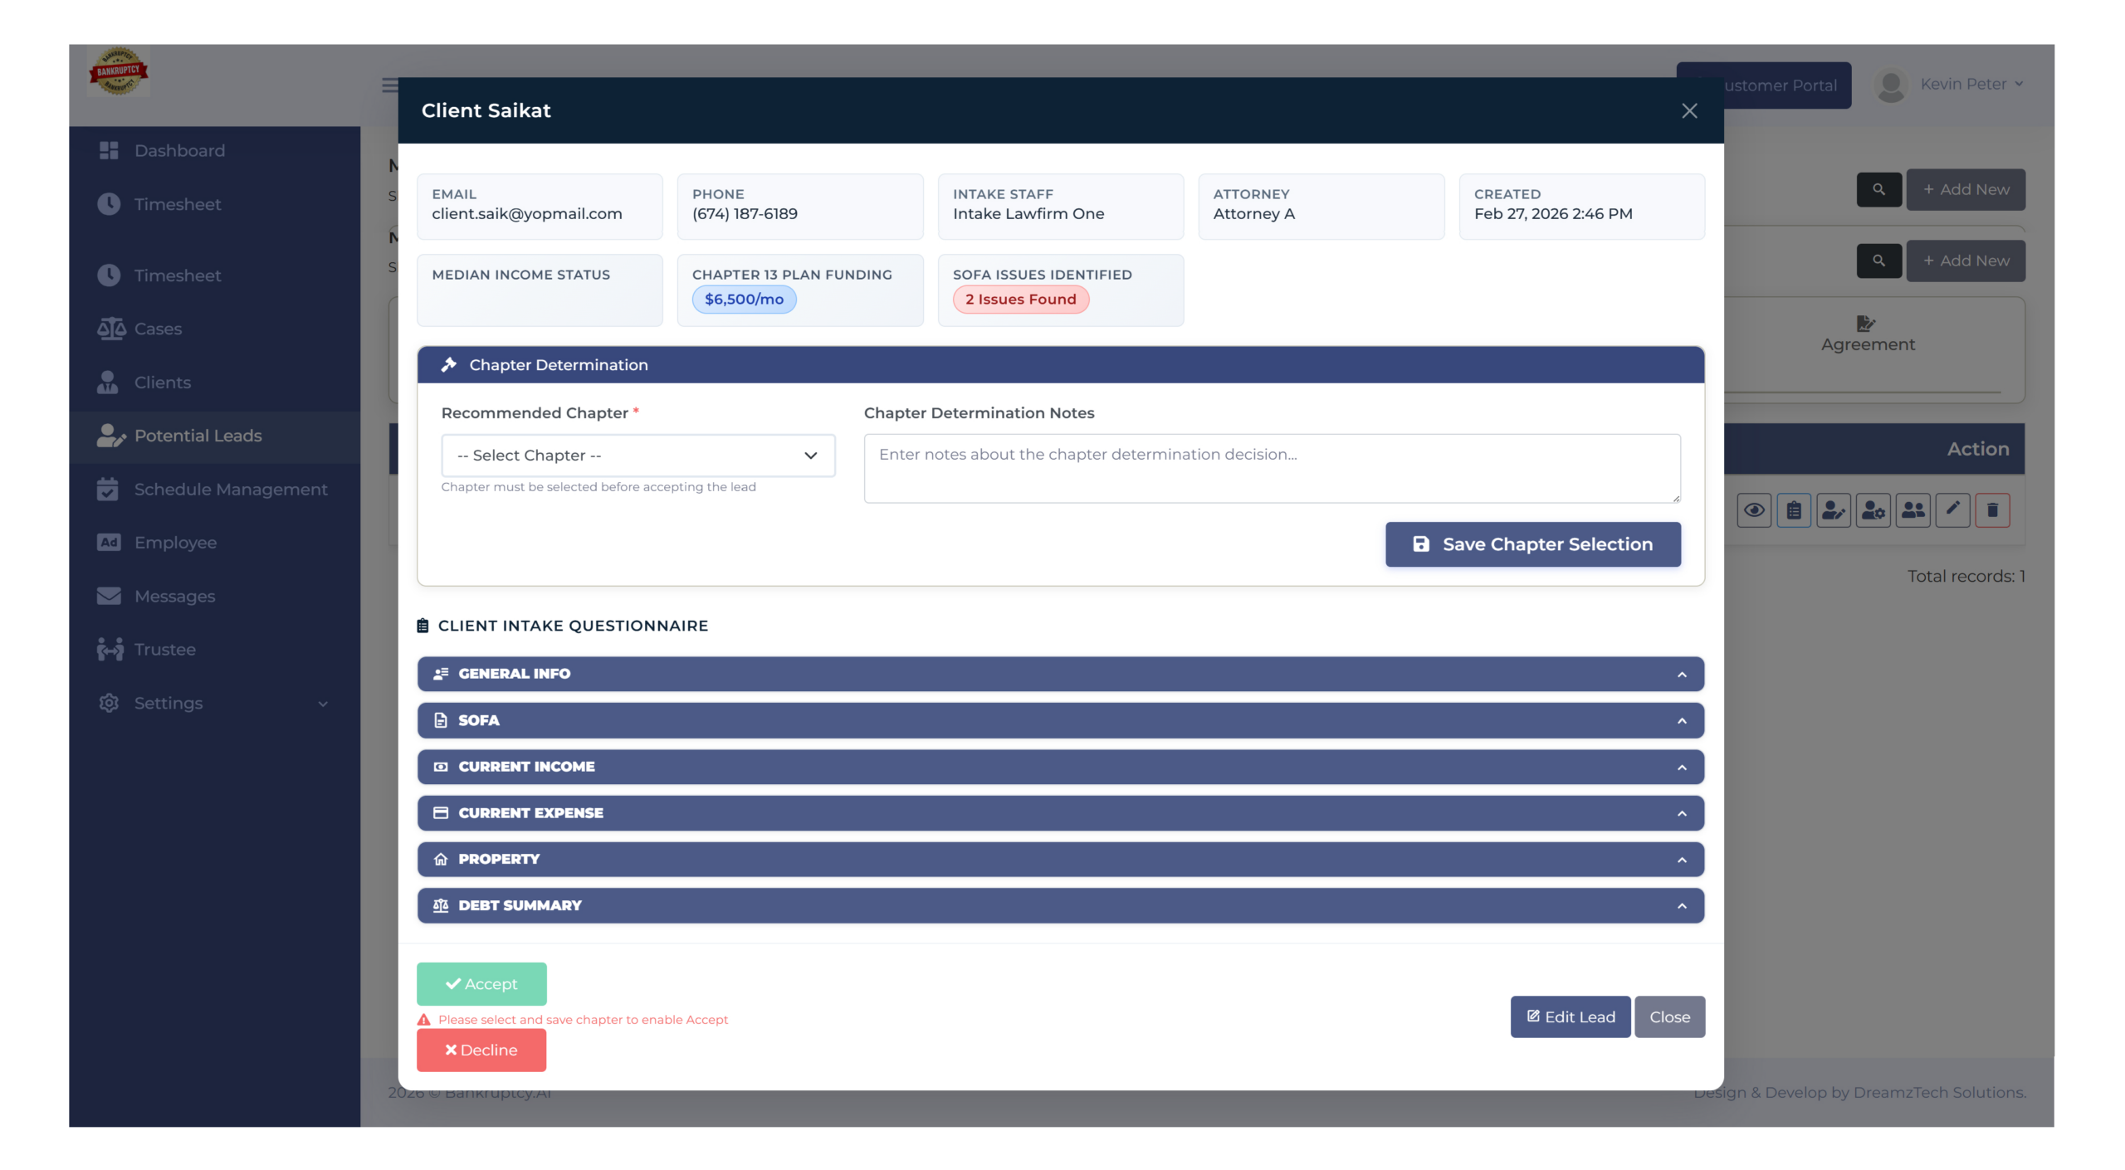Click the red trash delete icon
Image resolution: width=2125 pixels, height=1170 pixels.
(1992, 510)
